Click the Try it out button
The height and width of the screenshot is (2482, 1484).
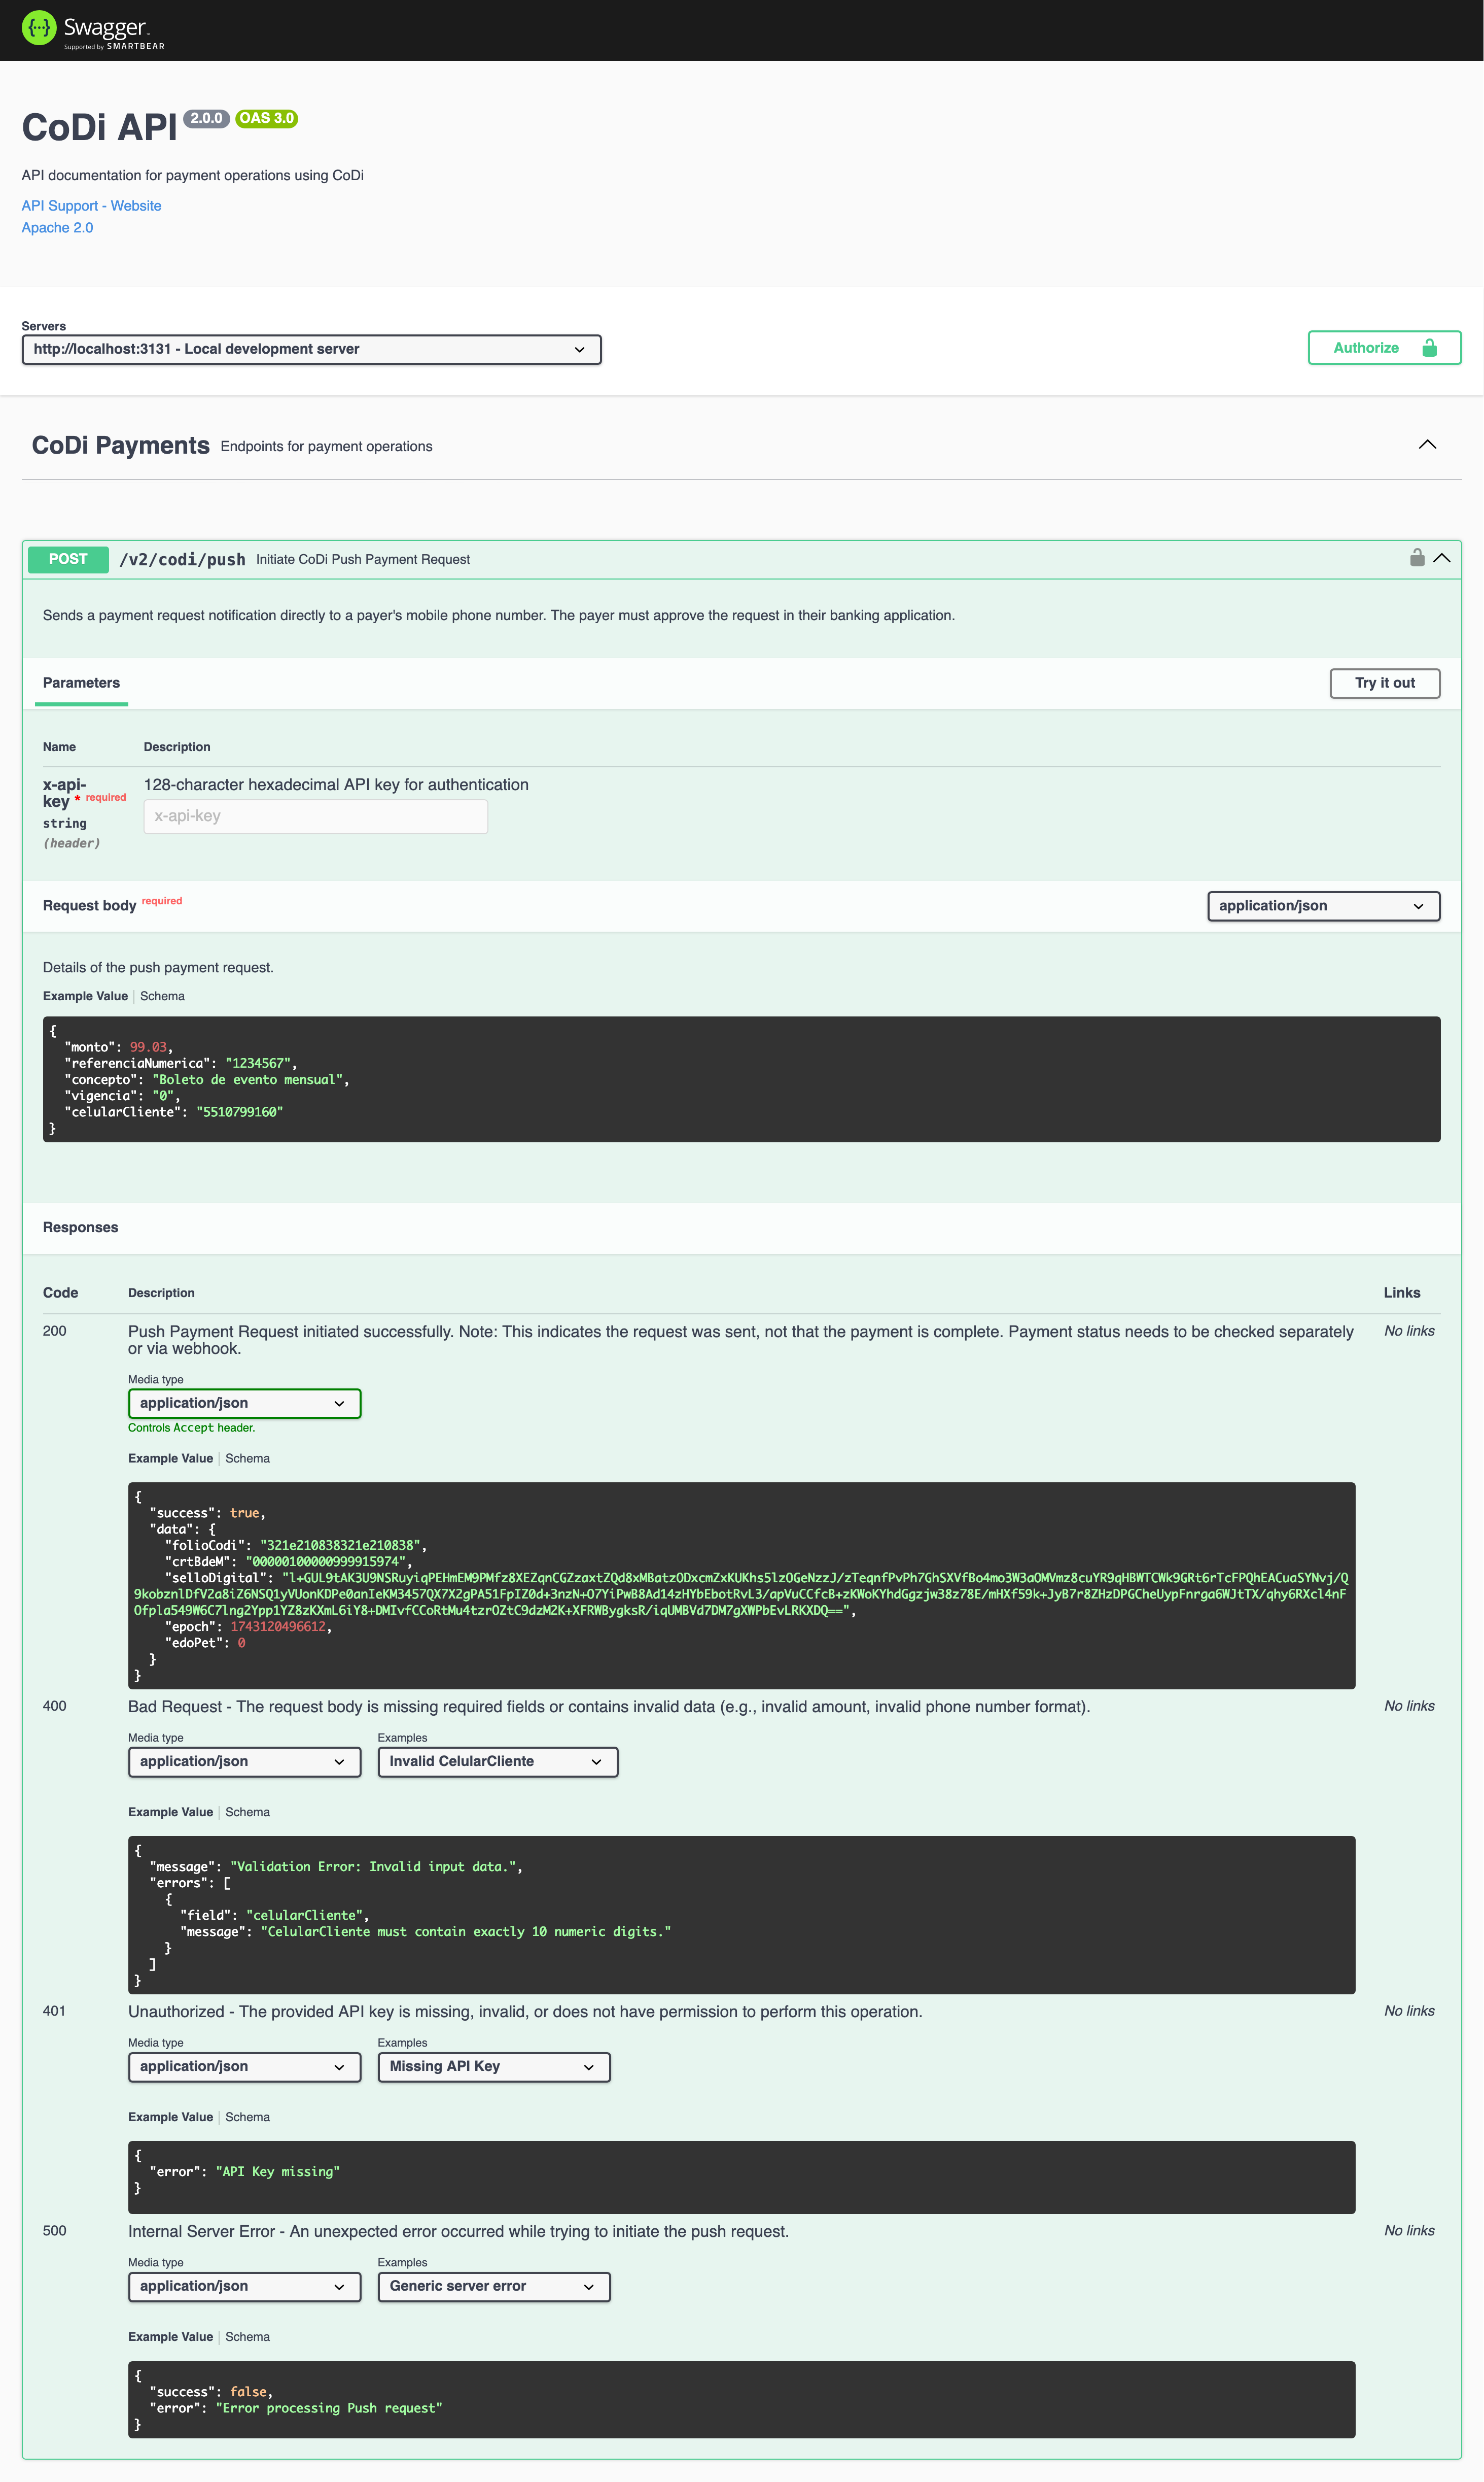click(x=1384, y=682)
